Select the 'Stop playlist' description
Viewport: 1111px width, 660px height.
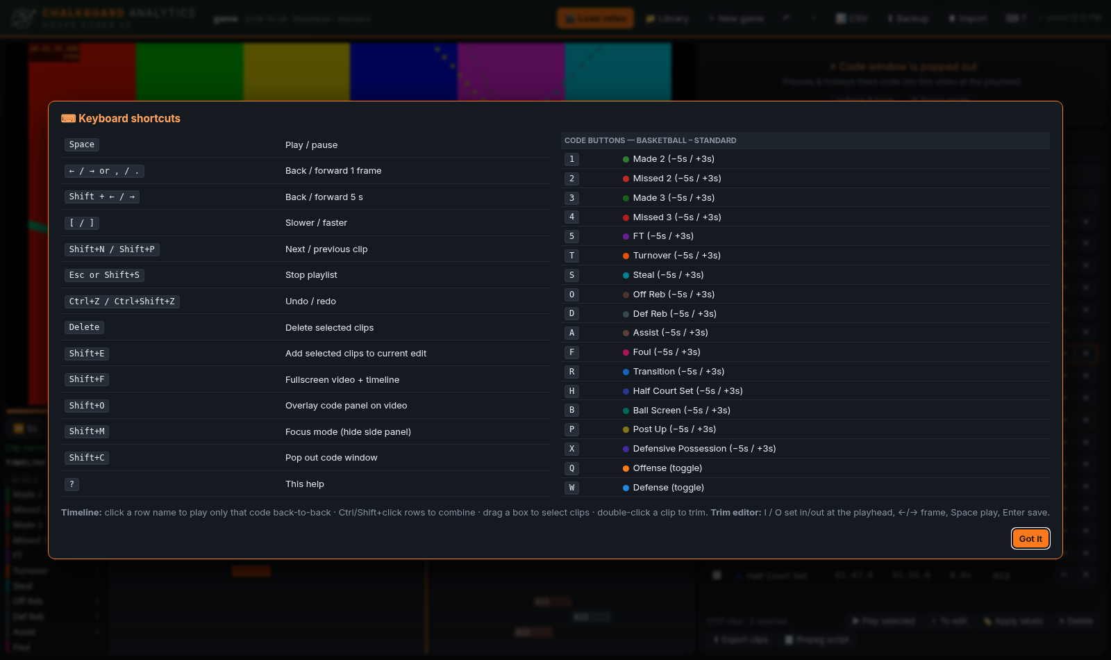311,275
